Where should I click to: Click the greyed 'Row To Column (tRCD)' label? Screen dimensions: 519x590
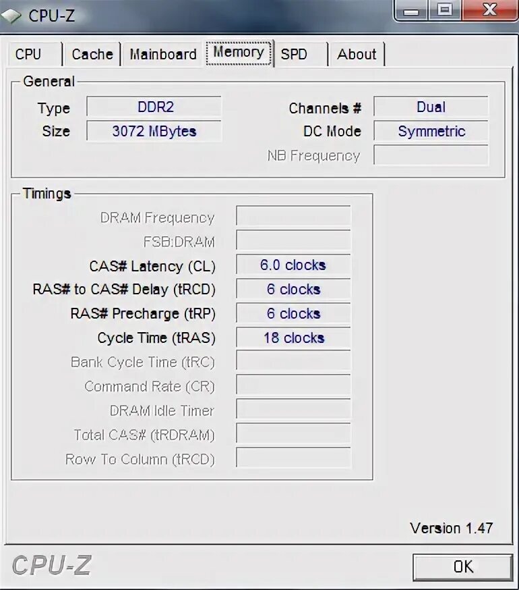(140, 460)
